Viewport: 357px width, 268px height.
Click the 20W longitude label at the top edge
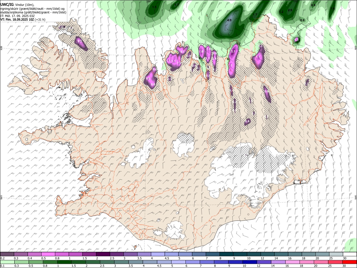(148, 1)
